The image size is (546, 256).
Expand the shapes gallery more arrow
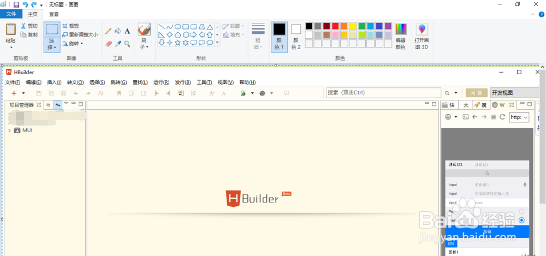(217, 43)
